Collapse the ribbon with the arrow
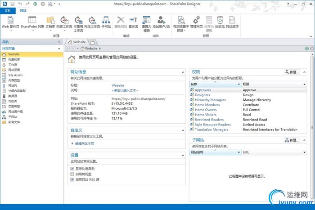The height and width of the screenshot is (210, 315). pyautogui.click(x=311, y=36)
